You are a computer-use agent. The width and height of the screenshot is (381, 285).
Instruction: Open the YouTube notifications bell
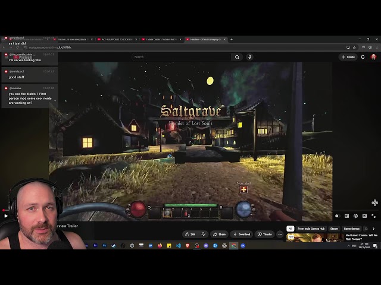pyautogui.click(x=363, y=57)
